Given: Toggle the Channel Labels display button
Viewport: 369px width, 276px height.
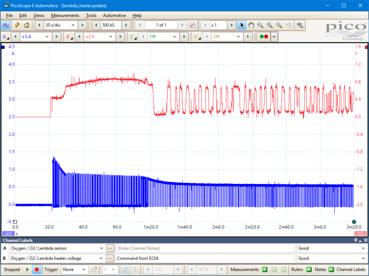Looking at the screenshot, I should tap(331, 269).
